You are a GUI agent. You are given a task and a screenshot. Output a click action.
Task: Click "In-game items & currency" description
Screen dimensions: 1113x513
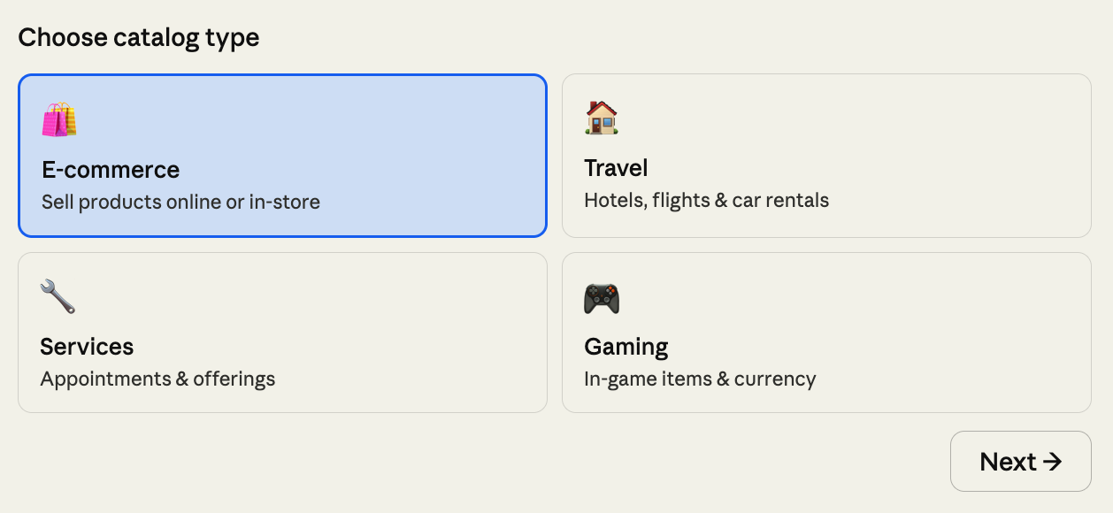click(700, 379)
